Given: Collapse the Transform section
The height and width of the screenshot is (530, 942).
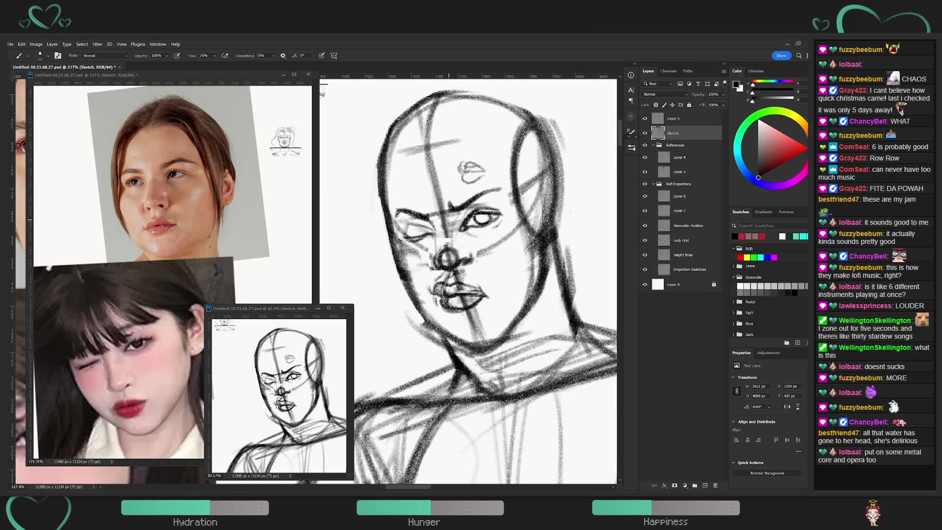Looking at the screenshot, I should pos(734,377).
